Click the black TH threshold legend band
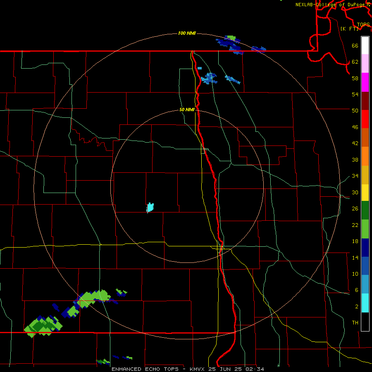 365,322
